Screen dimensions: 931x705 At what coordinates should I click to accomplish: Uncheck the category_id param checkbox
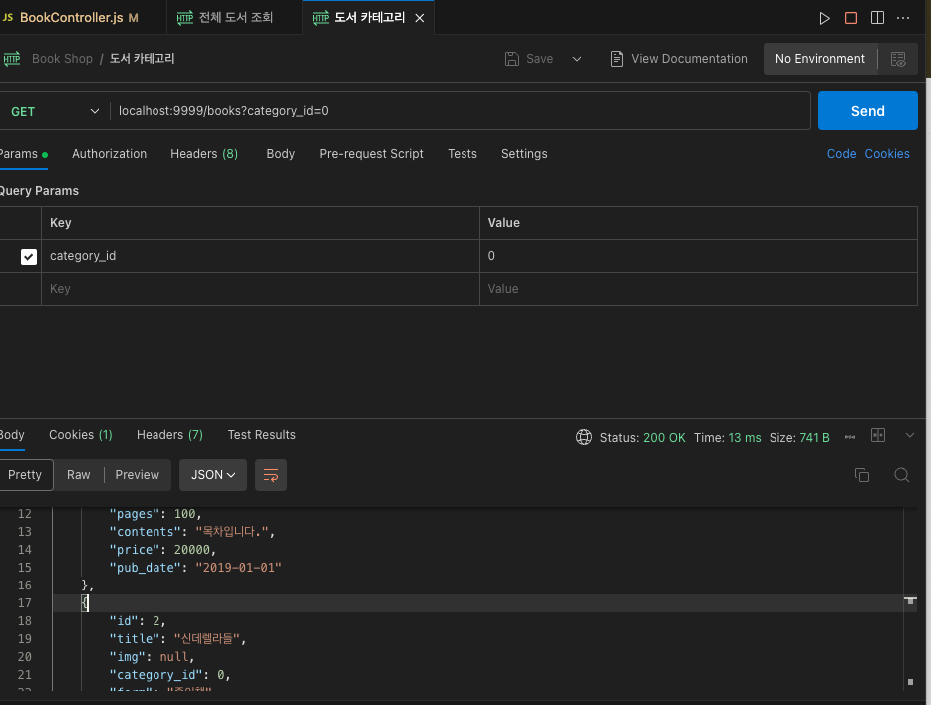[x=29, y=257]
